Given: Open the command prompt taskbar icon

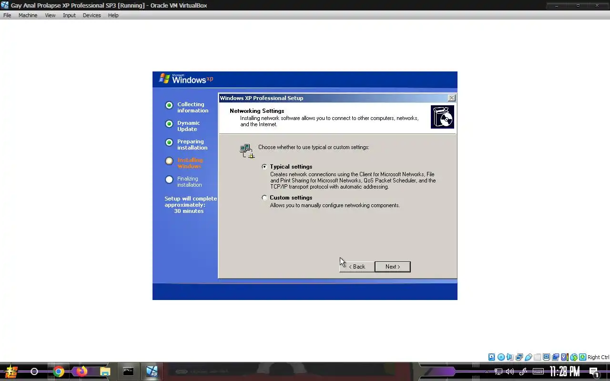Looking at the screenshot, I should [128, 371].
